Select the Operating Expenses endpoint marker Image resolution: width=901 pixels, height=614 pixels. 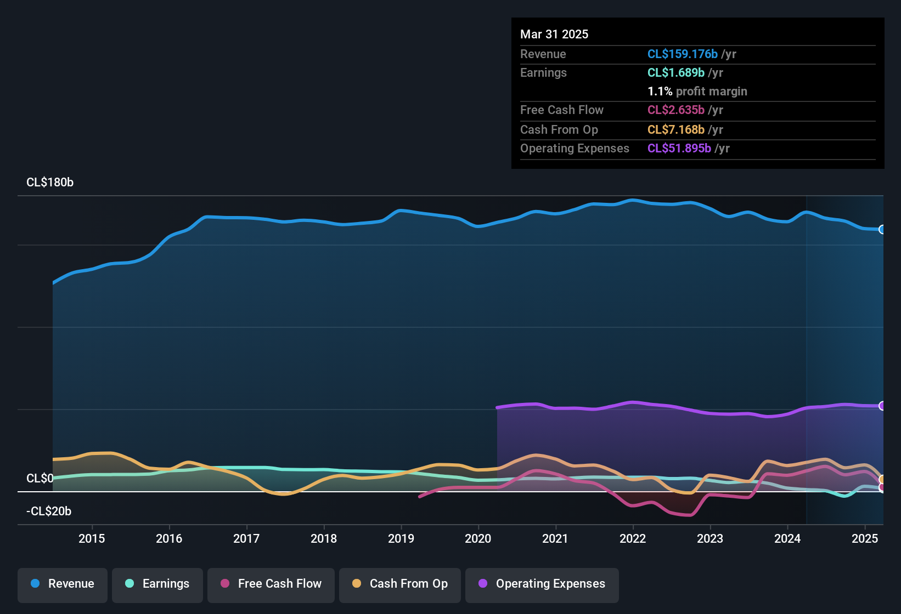click(882, 406)
